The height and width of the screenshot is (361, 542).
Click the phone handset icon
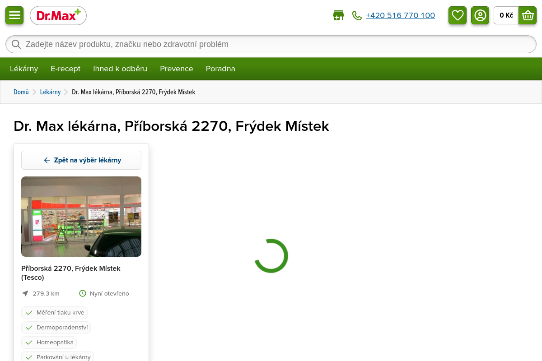(357, 15)
